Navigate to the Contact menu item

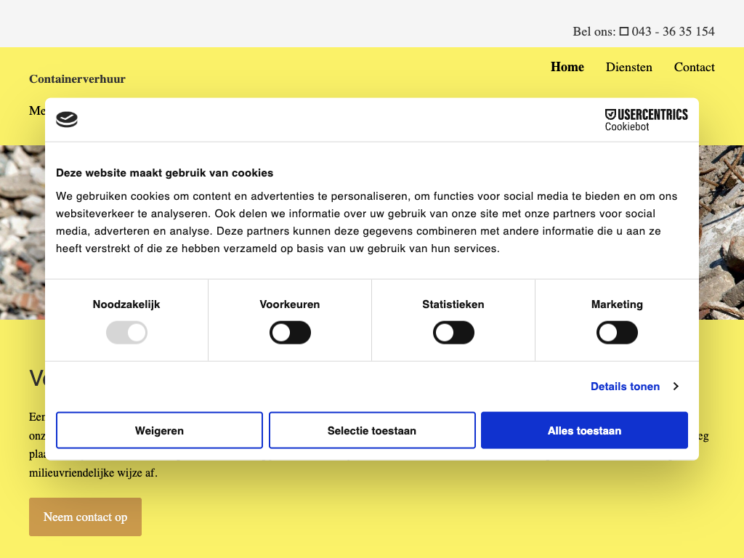694,67
